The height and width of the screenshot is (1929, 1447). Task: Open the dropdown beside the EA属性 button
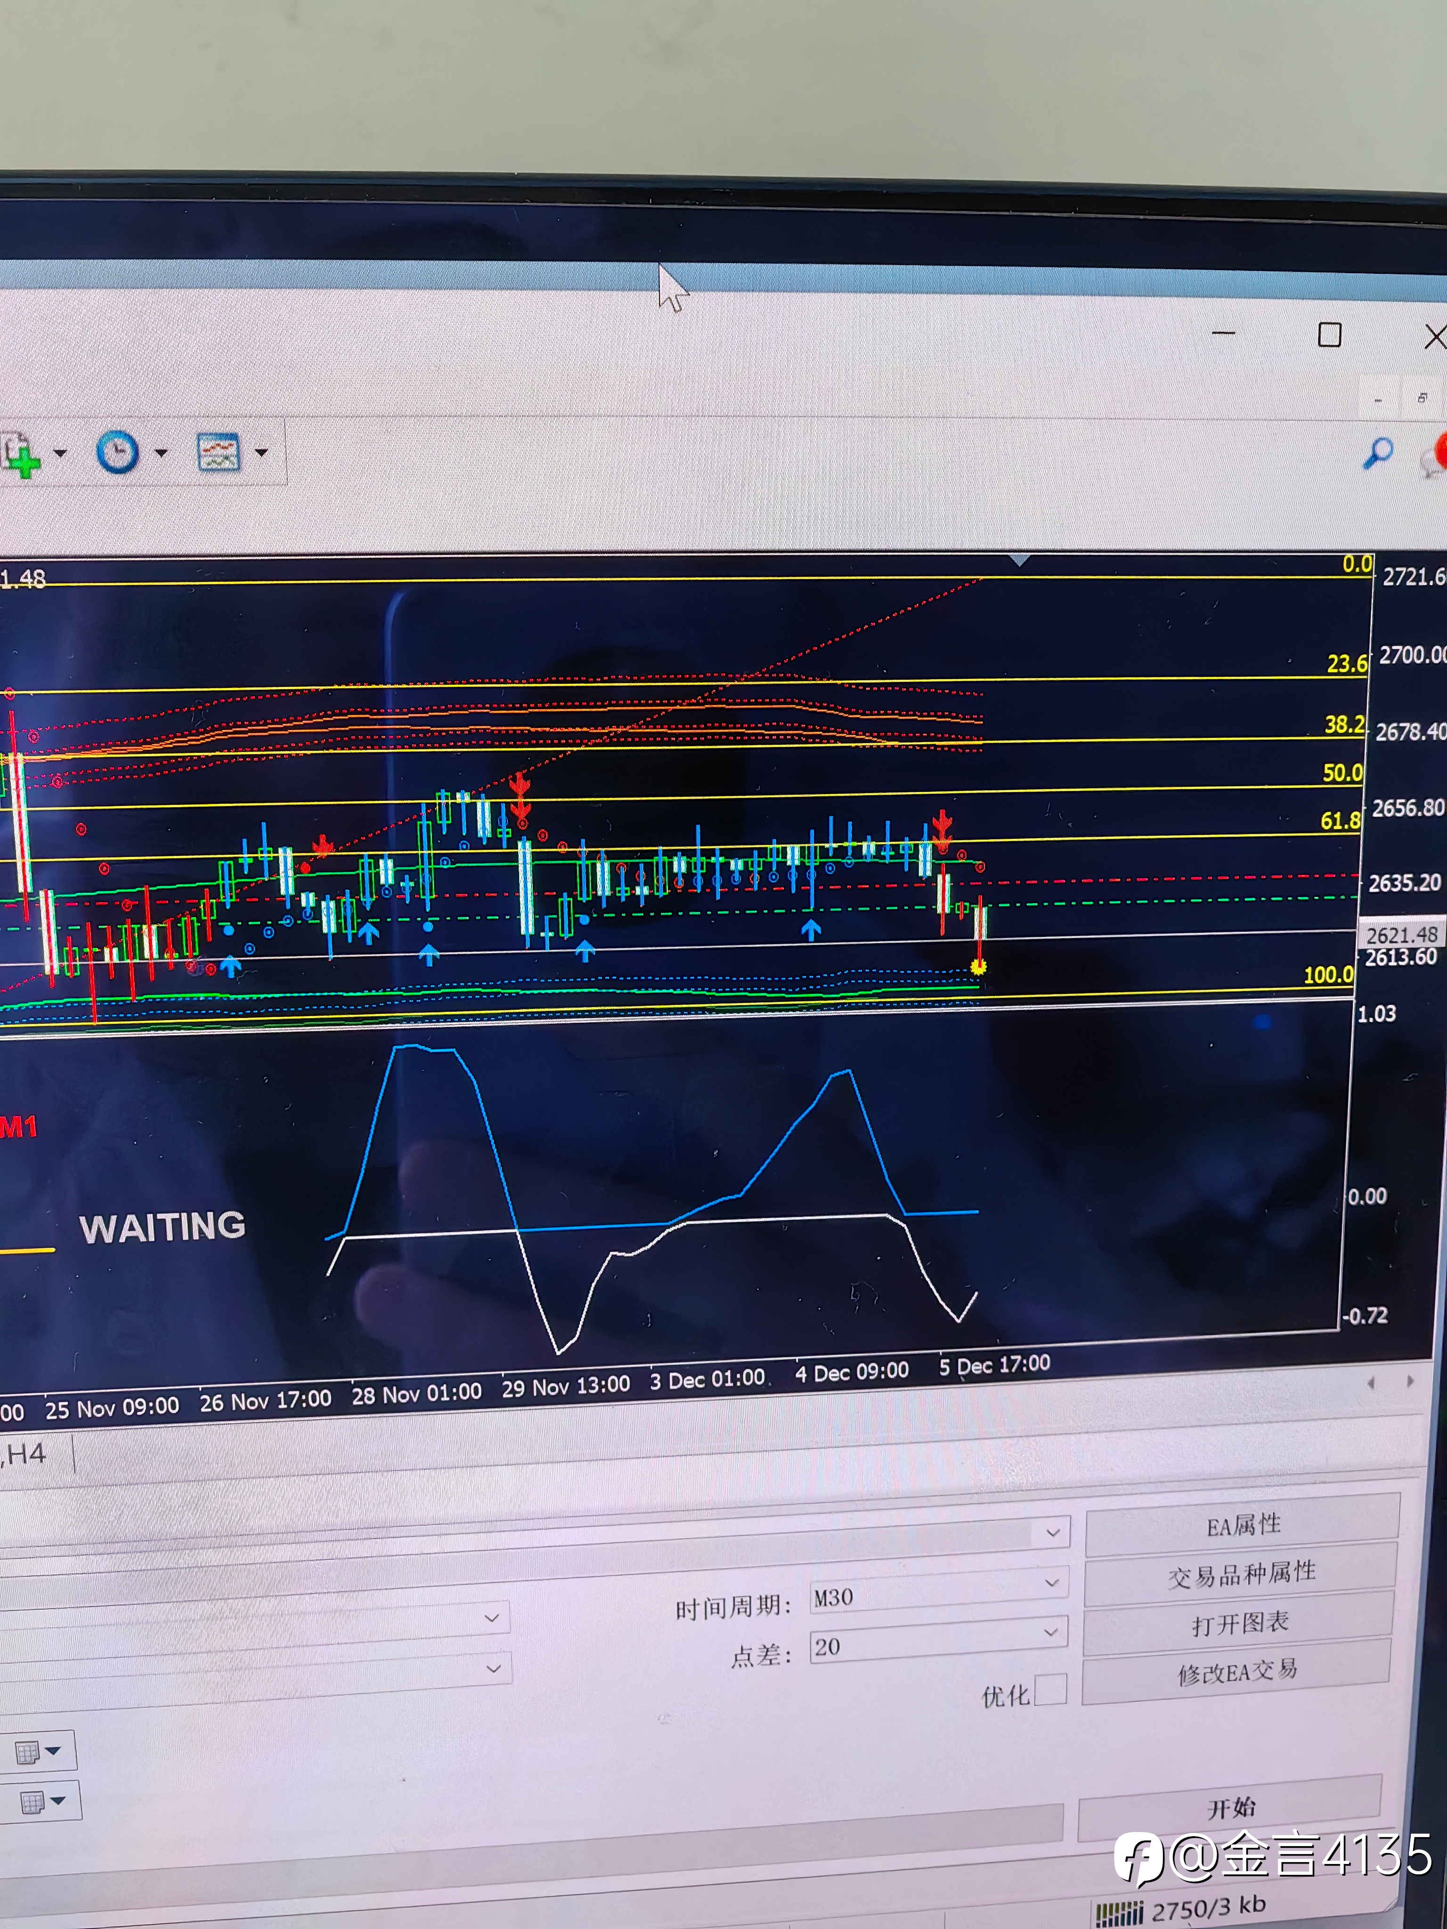[x=1053, y=1532]
